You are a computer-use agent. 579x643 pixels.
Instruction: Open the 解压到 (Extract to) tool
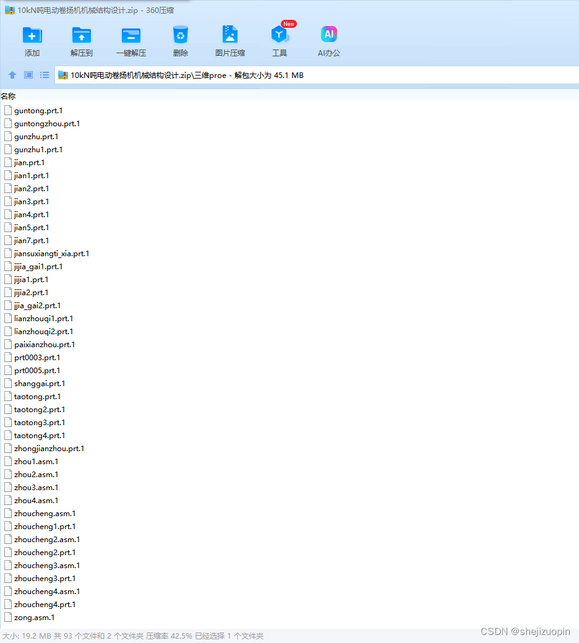82,36
